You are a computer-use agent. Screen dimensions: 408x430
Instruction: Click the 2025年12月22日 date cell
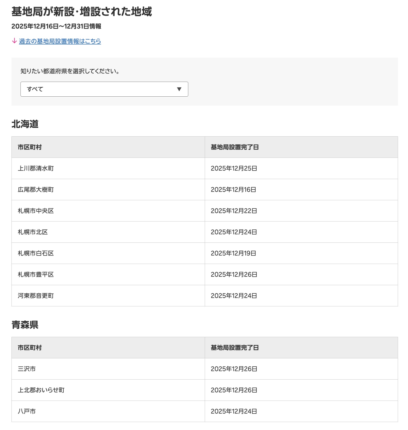(301, 211)
